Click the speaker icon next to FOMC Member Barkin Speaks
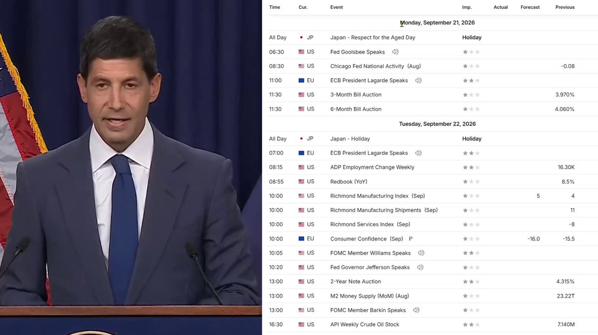The image size is (598, 335). click(x=416, y=310)
